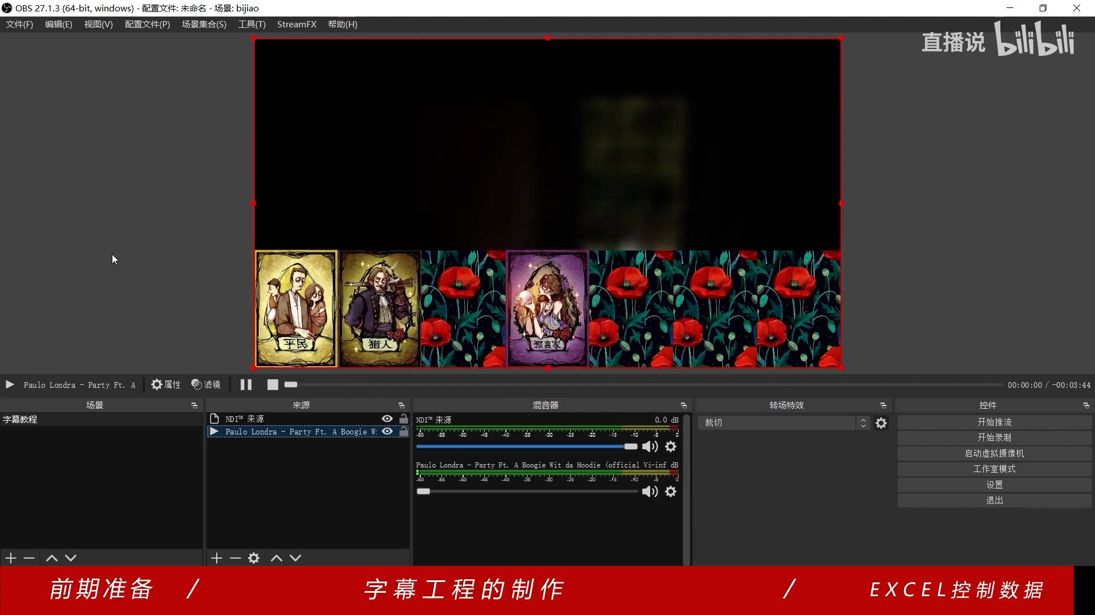Stop the media source playback
This screenshot has width=1095, height=615.
273,385
